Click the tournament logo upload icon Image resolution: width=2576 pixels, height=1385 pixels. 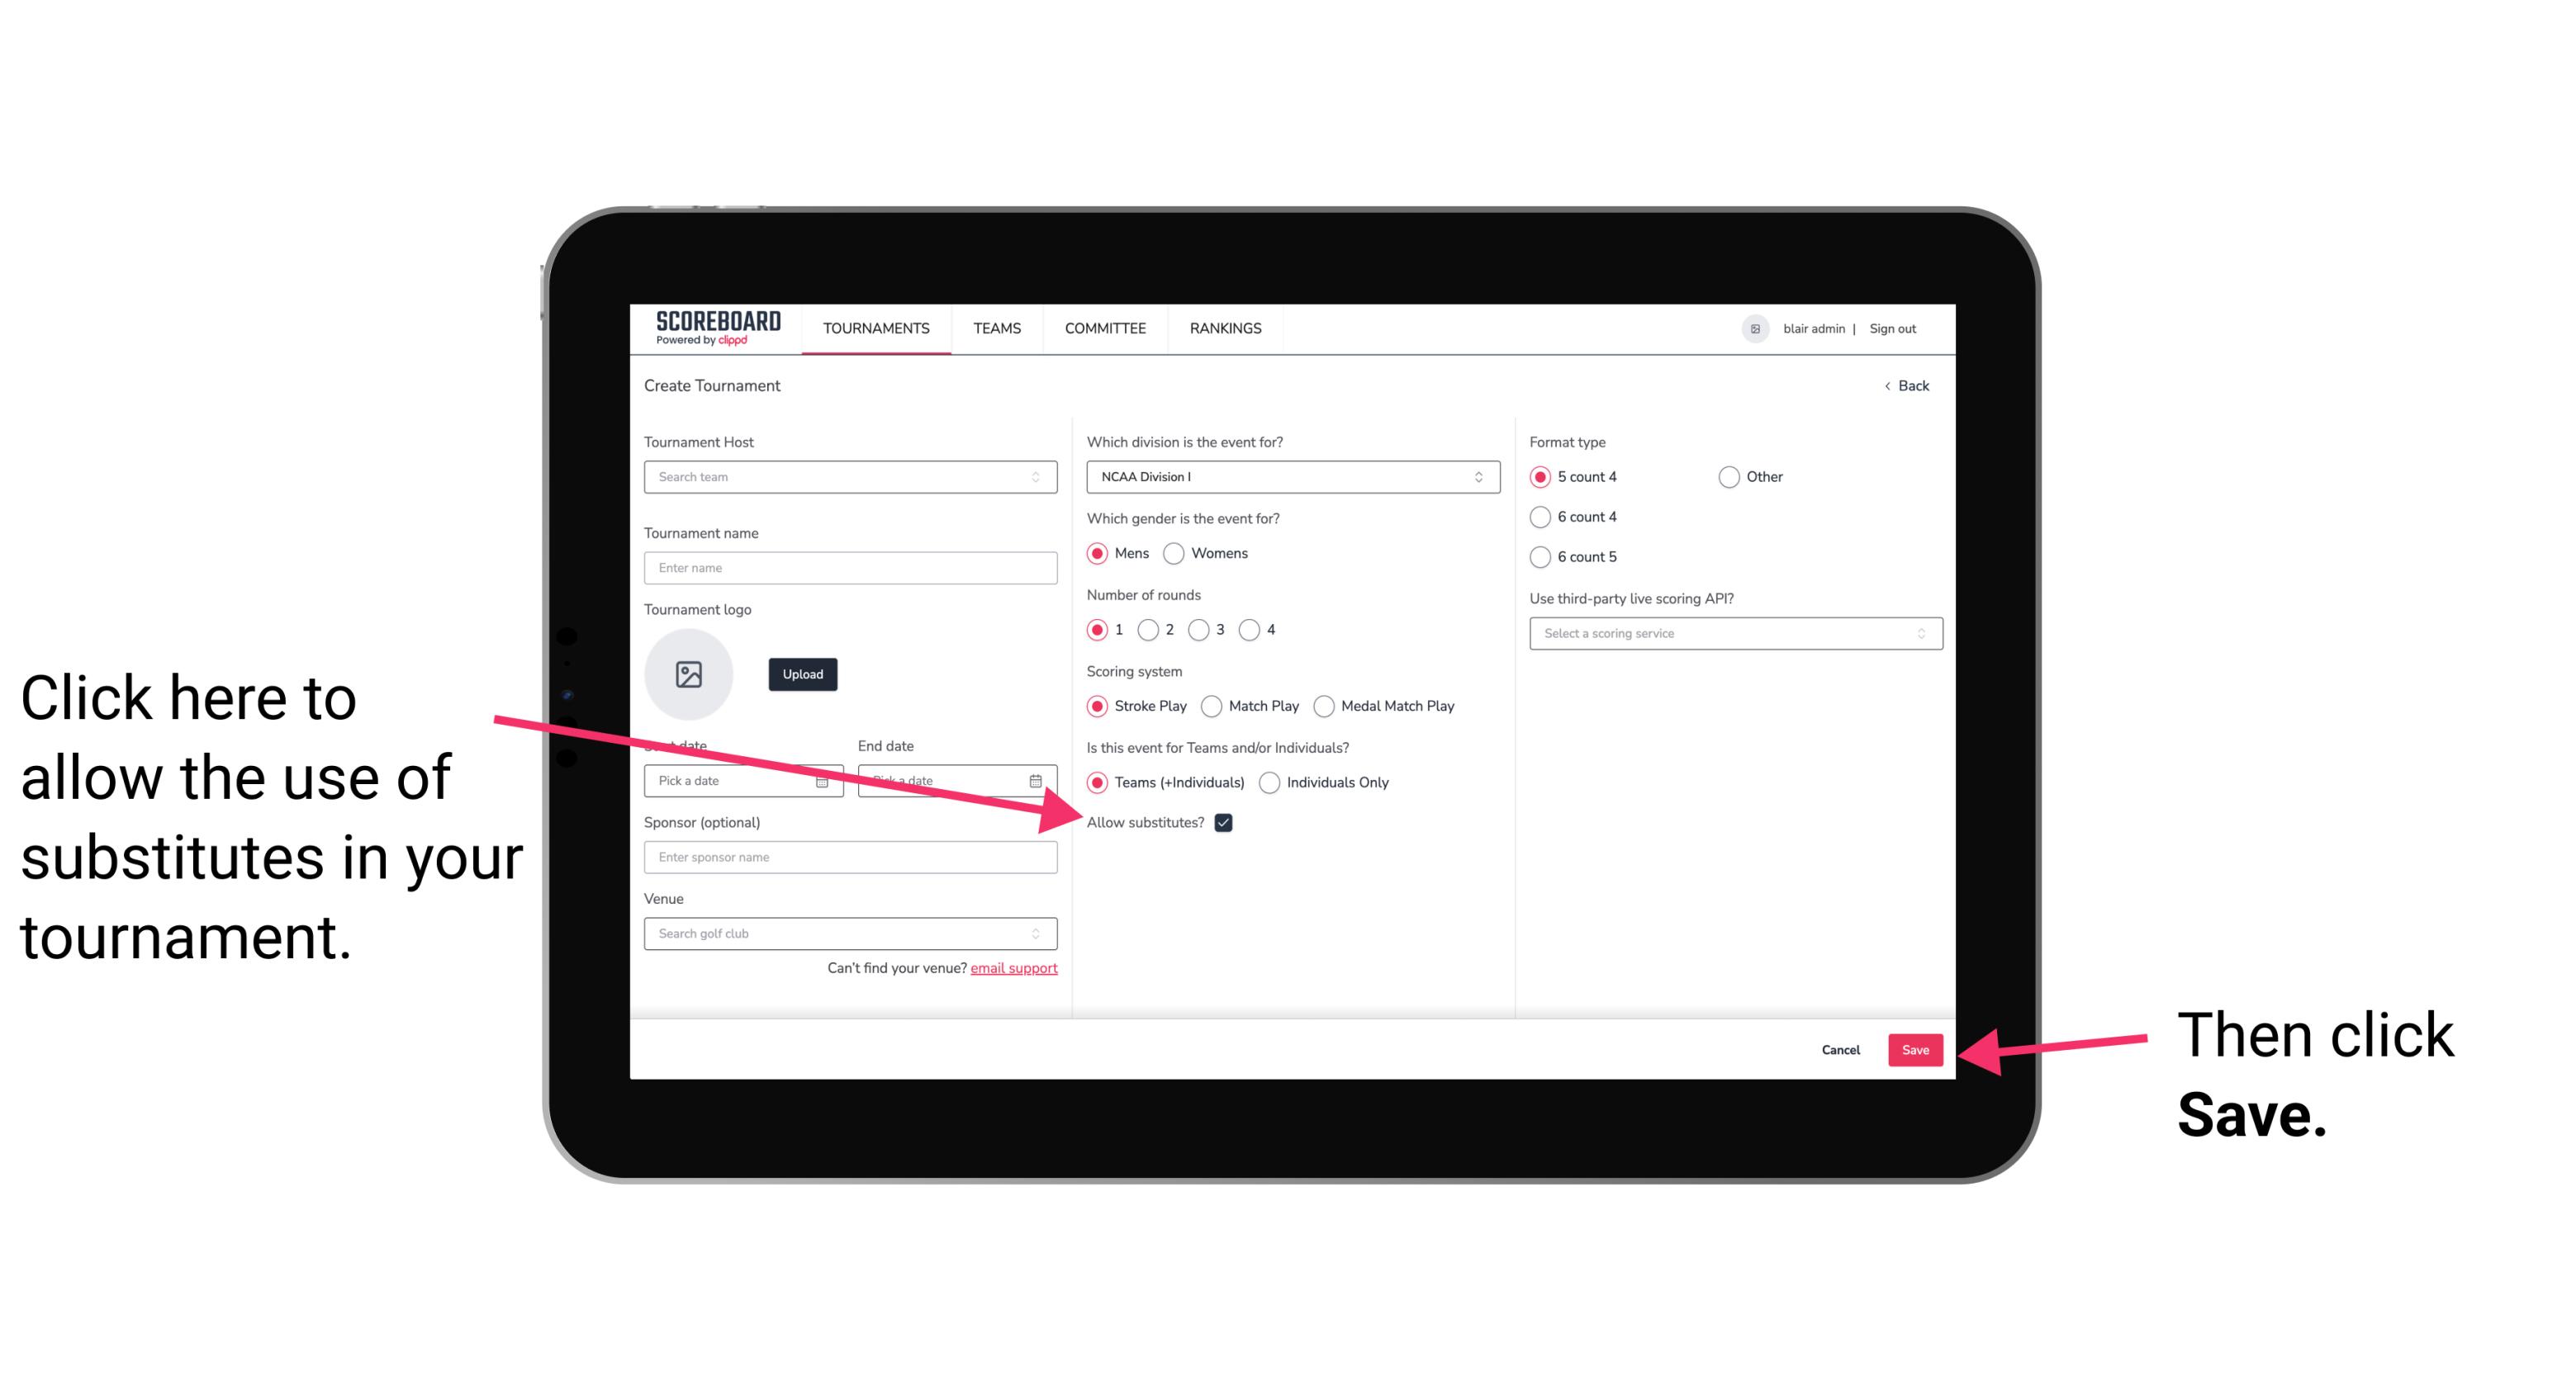click(x=689, y=674)
